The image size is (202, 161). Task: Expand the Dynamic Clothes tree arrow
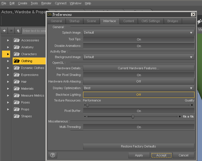click(x=8, y=68)
